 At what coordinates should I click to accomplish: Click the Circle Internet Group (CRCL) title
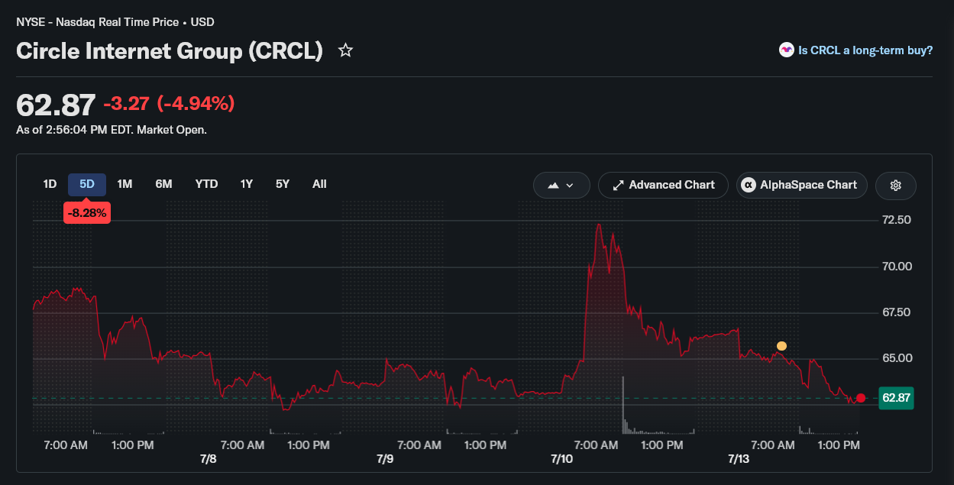click(x=170, y=51)
